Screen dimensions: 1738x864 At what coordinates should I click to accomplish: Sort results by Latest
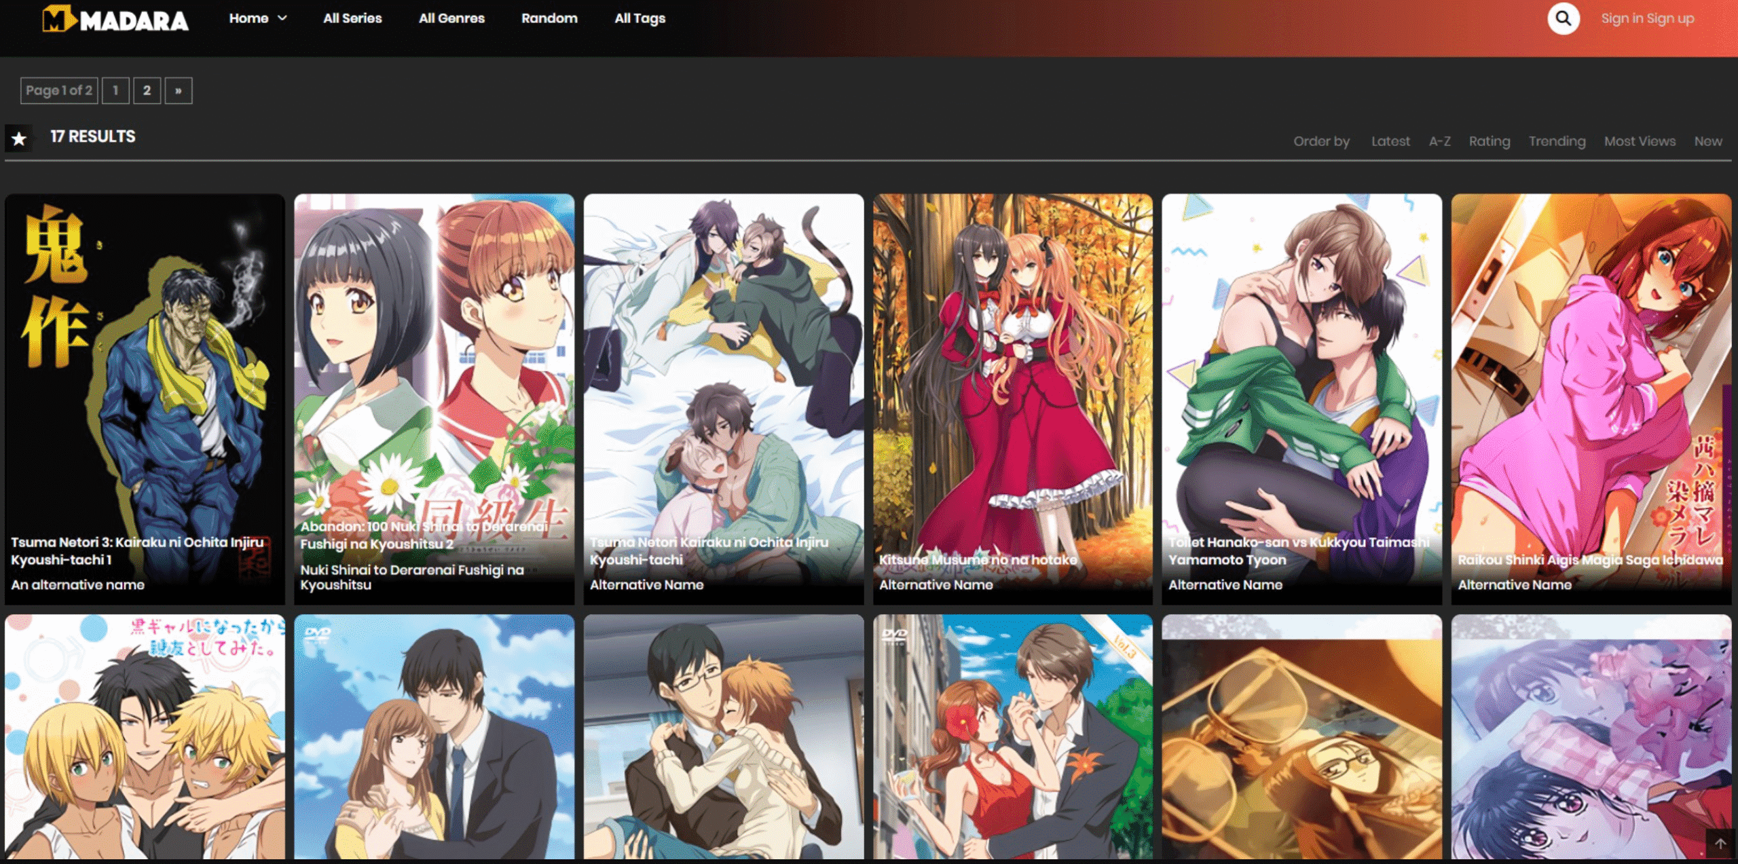[1390, 141]
